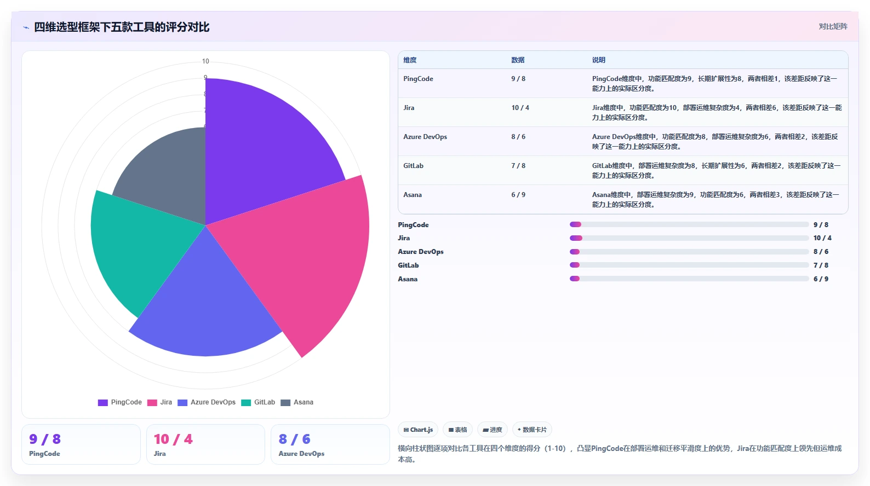Open the 10 / 4 Jira data card
Viewport: 870px width, 486px height.
(205, 444)
